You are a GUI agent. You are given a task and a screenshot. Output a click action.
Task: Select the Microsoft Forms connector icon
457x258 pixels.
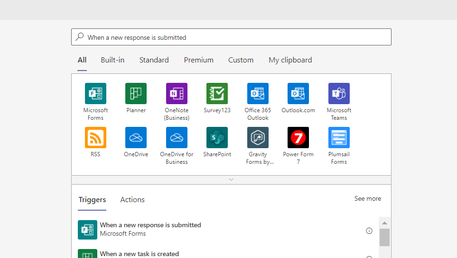click(95, 93)
